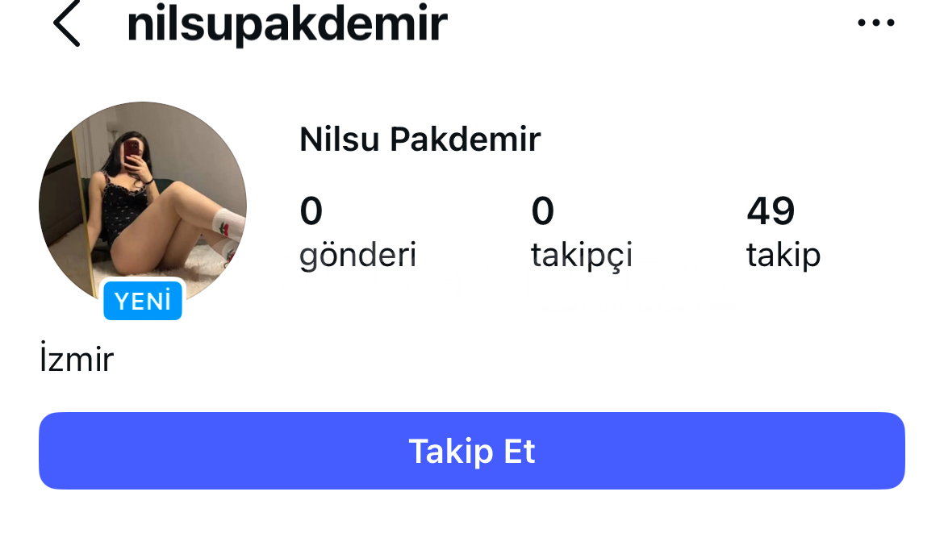Tap the 0 above gönderi
The image size is (944, 550).
(x=311, y=211)
